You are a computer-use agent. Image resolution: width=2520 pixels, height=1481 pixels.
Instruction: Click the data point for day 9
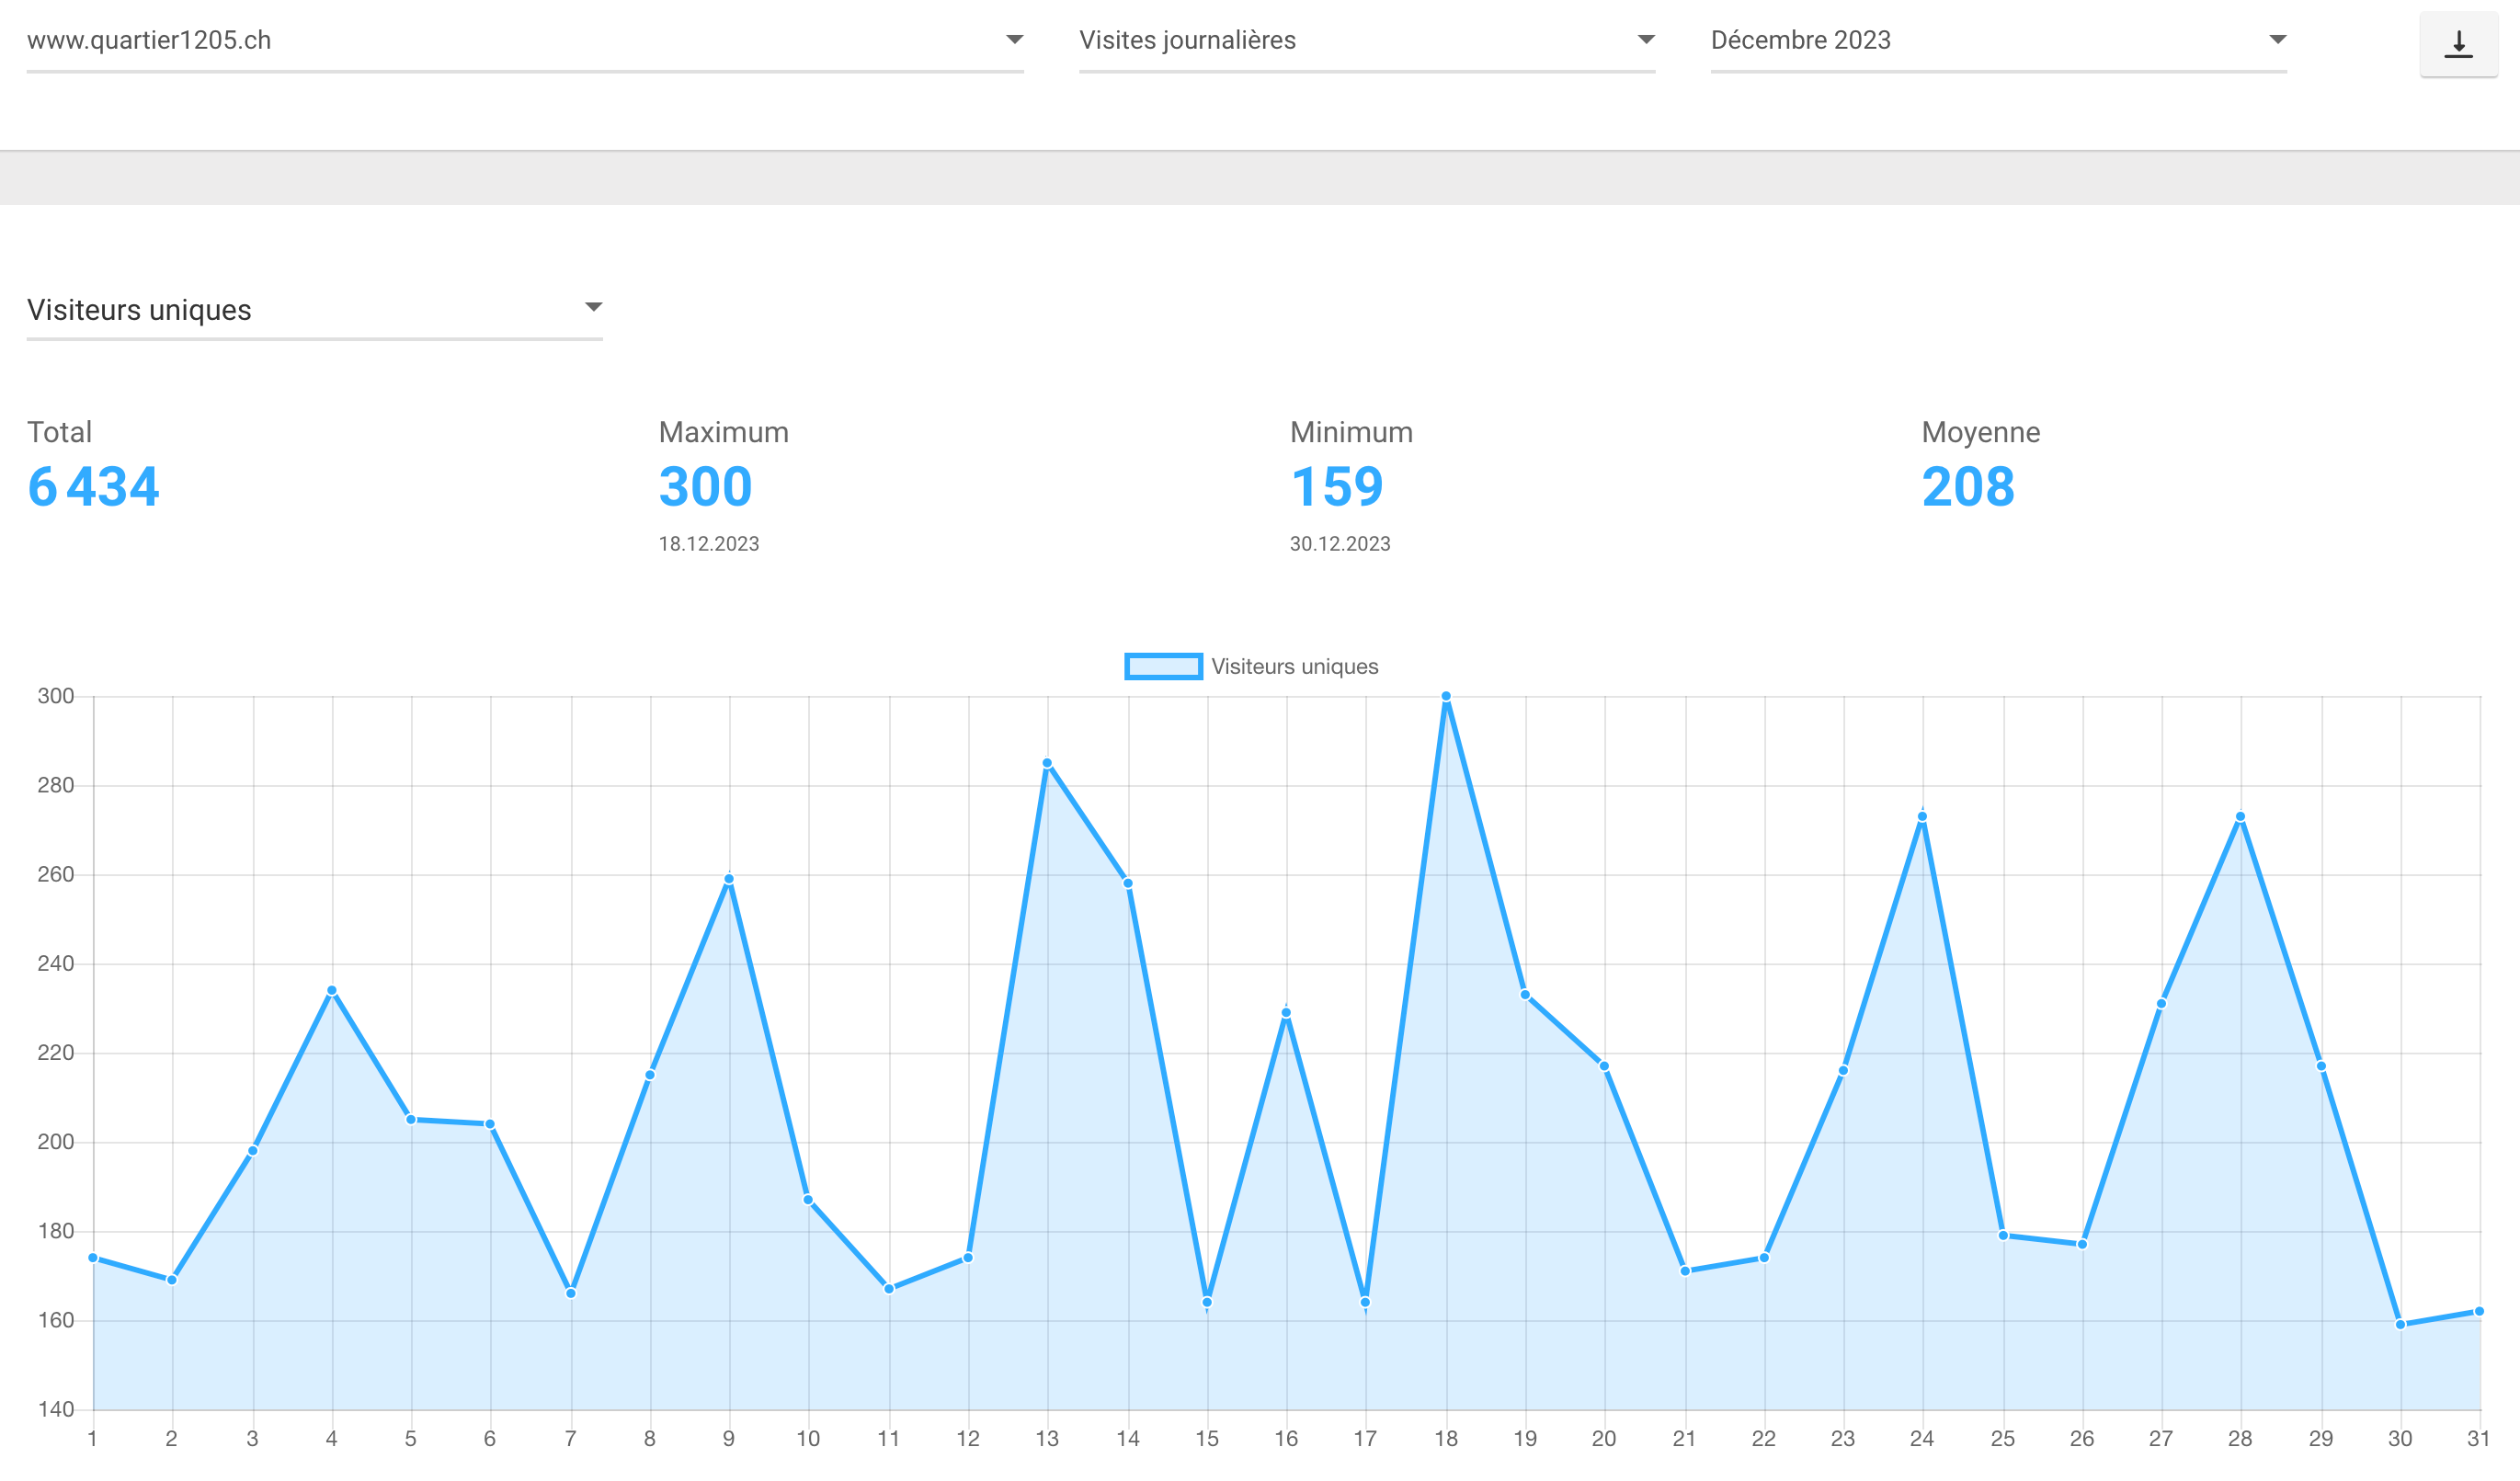[x=729, y=879]
